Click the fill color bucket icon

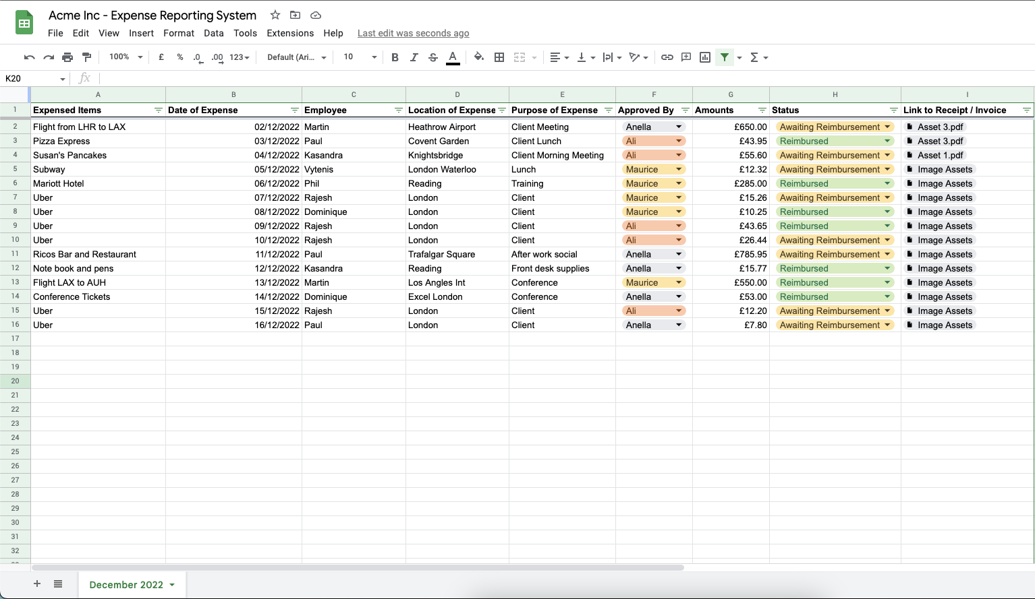(x=478, y=57)
